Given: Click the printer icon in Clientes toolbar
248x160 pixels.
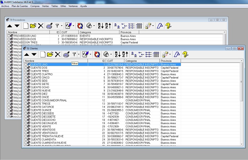Looking at the screenshot, I should pos(106,54).
